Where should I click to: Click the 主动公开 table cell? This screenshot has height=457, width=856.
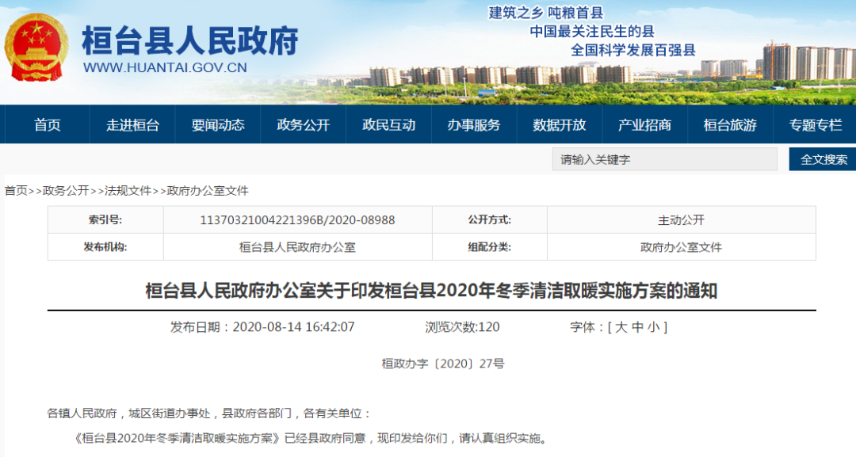pyautogui.click(x=682, y=220)
